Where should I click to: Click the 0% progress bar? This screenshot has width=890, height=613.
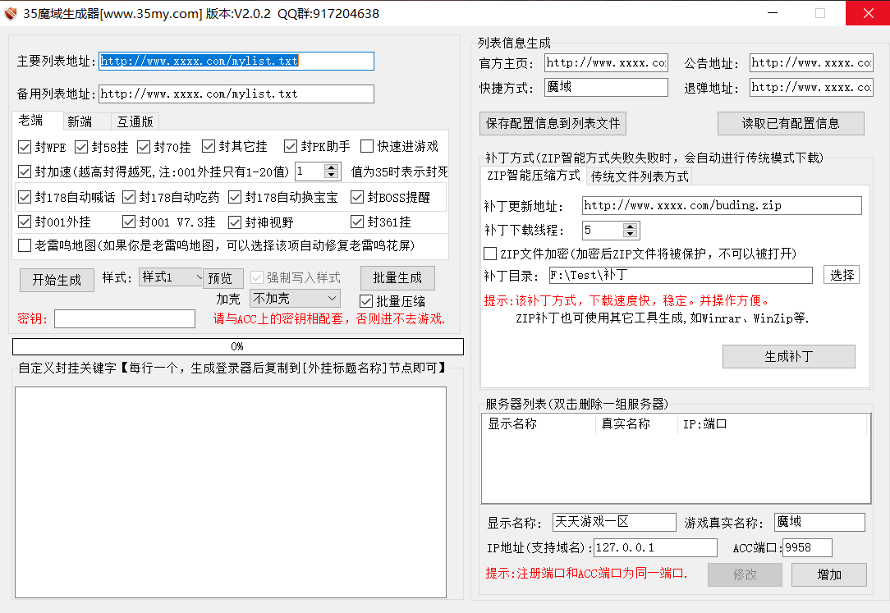(x=238, y=346)
